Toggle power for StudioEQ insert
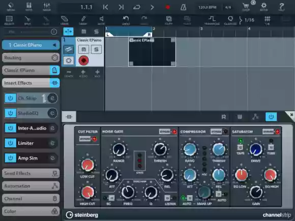 (10, 113)
